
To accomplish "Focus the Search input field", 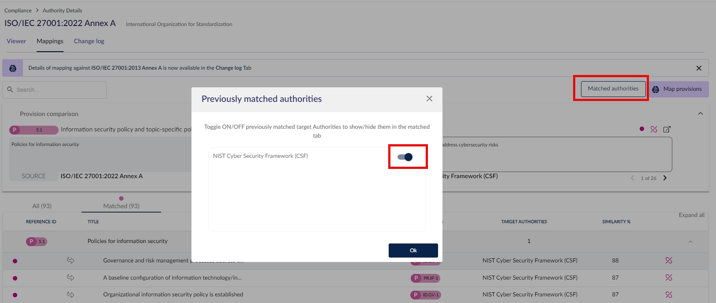I will (x=55, y=90).
